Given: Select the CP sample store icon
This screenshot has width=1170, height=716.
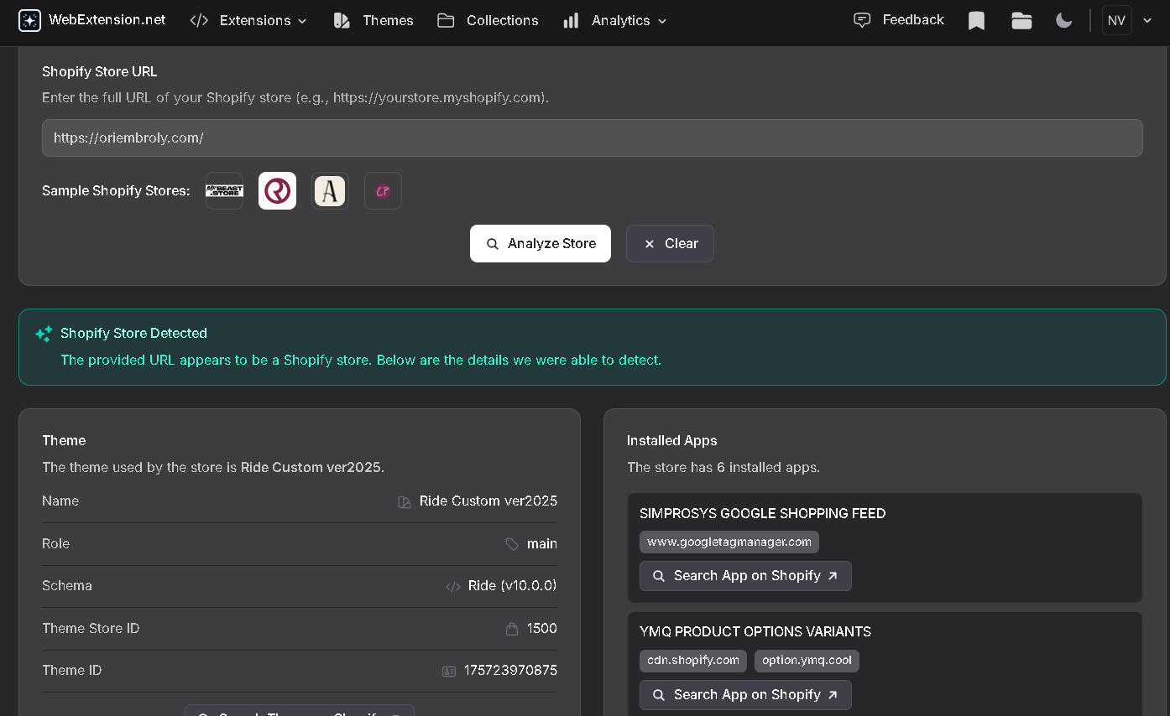Looking at the screenshot, I should pos(383,191).
